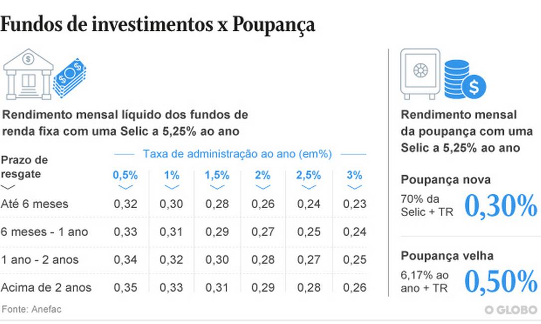Click the bank building icon
This screenshot has height=324, width=541.
[x=29, y=74]
